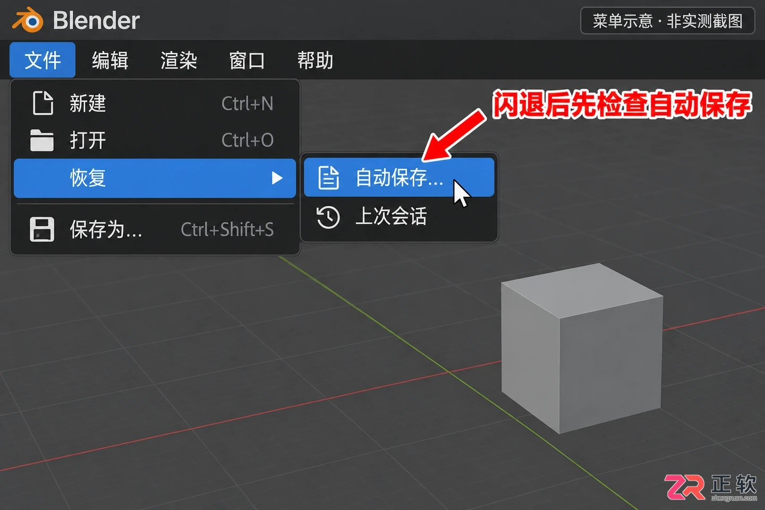Select 上次会话 in the recover submenu
The height and width of the screenshot is (510, 765).
point(399,217)
